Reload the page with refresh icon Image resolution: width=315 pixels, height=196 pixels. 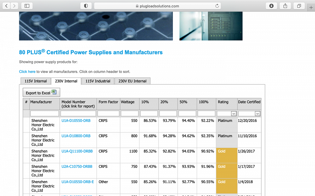[217, 6]
